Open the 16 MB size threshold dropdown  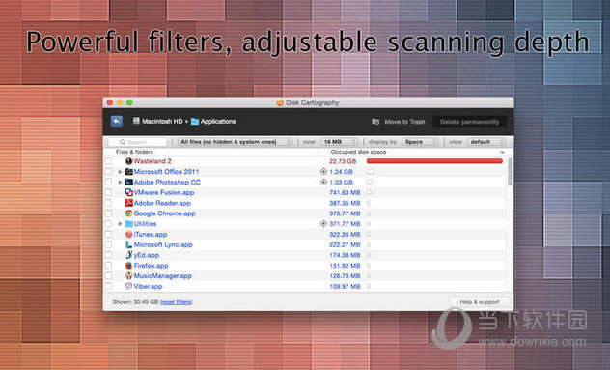click(340, 142)
